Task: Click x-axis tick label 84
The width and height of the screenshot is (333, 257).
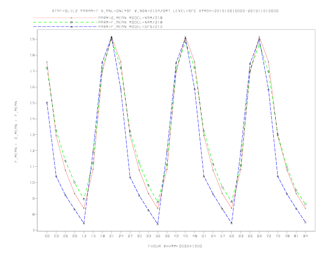Action: click(x=306, y=236)
